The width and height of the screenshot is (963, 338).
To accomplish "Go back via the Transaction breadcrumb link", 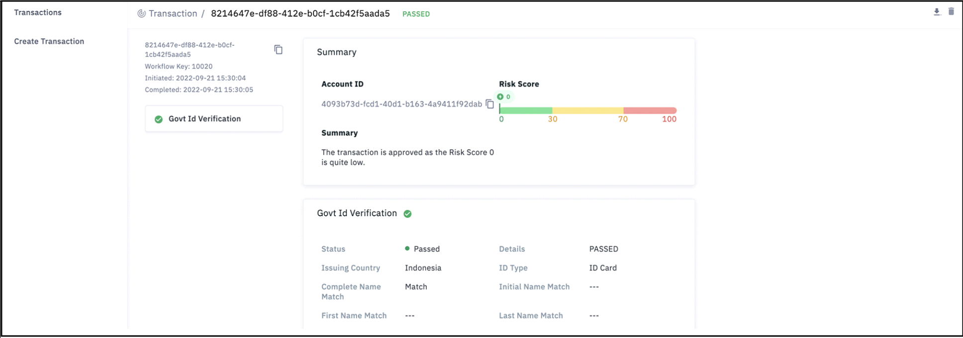I will point(173,14).
